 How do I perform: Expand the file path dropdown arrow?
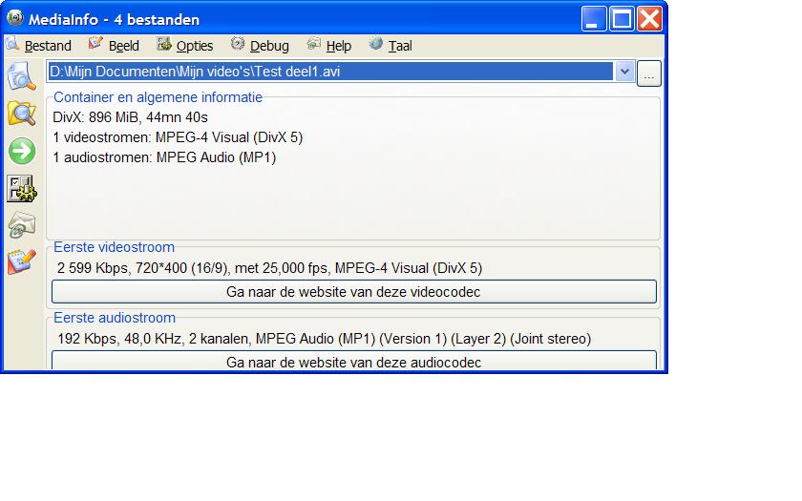click(624, 72)
